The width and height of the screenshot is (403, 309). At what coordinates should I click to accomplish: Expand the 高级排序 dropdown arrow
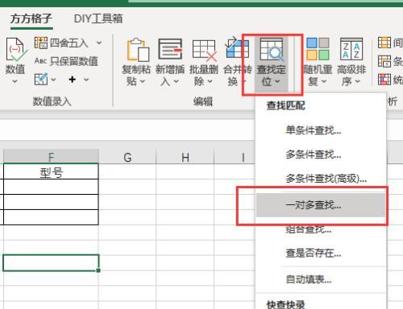click(x=358, y=81)
